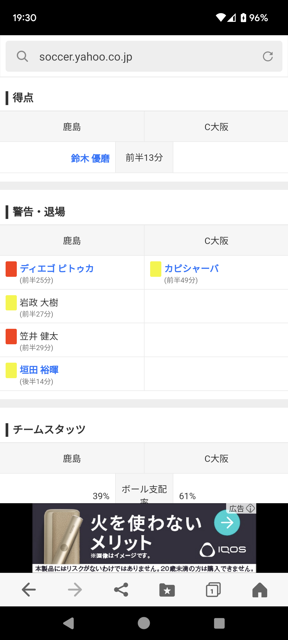The image size is (288, 640).
Task: Go back using the browser back arrow
Action: coord(29,590)
